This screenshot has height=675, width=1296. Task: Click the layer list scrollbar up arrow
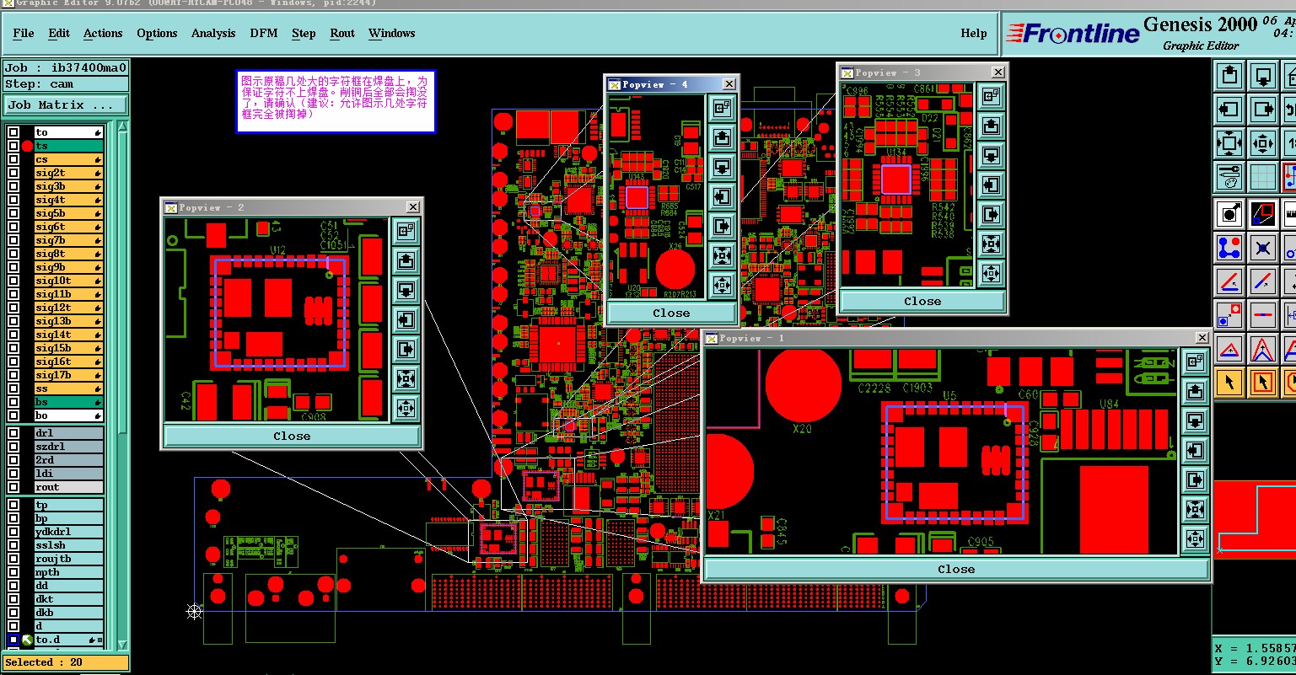click(x=122, y=128)
